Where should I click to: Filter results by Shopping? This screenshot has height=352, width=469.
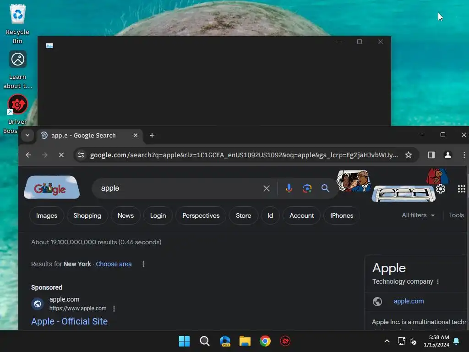(87, 215)
